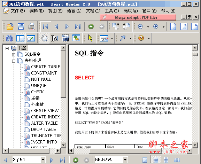The width and height of the screenshot is (201, 164).
Task: Select the snapshot camera tool
Action: [x=65, y=38]
